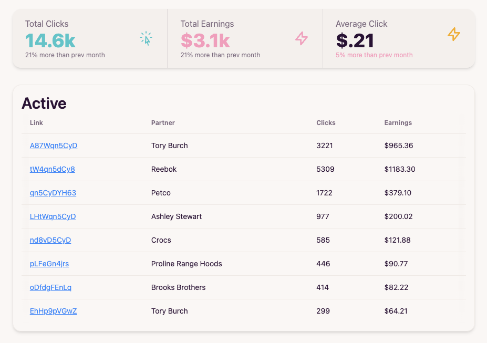Click the pink lightning bolt icon

coord(301,38)
